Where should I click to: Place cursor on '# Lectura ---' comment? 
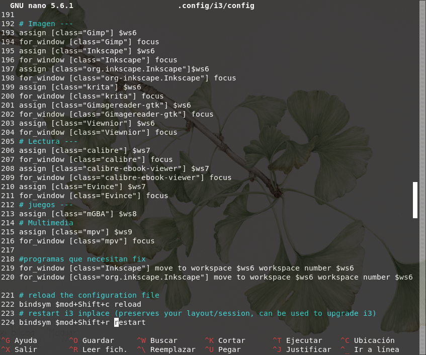click(x=48, y=141)
